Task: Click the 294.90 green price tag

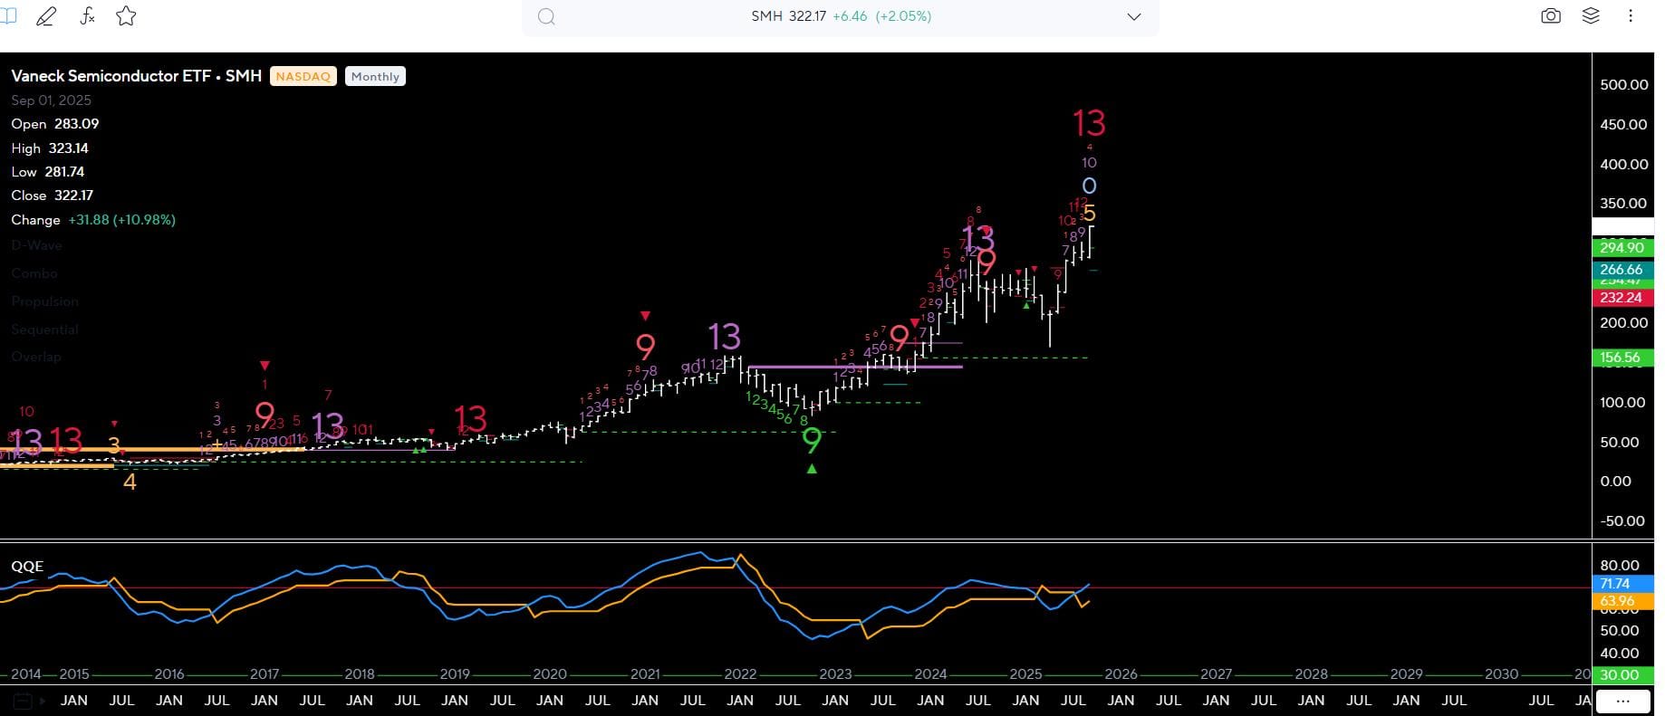Action: [1622, 248]
